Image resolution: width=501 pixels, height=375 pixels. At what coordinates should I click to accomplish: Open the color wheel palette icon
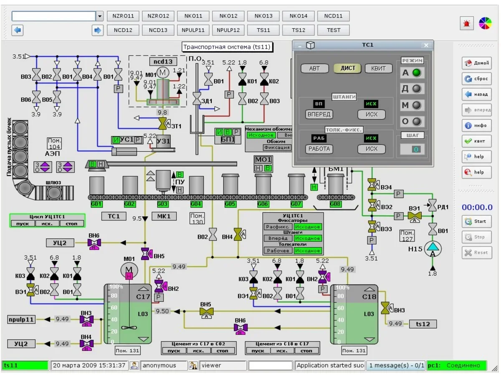click(x=485, y=23)
